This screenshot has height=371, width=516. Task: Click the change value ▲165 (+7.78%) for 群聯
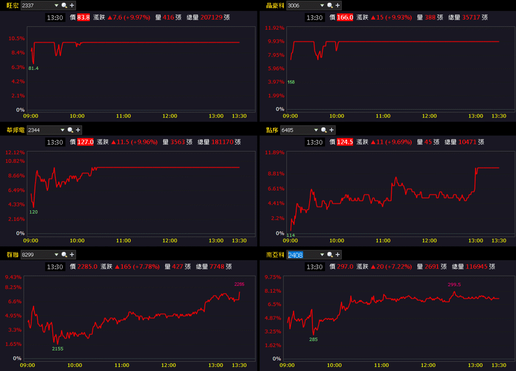click(137, 266)
